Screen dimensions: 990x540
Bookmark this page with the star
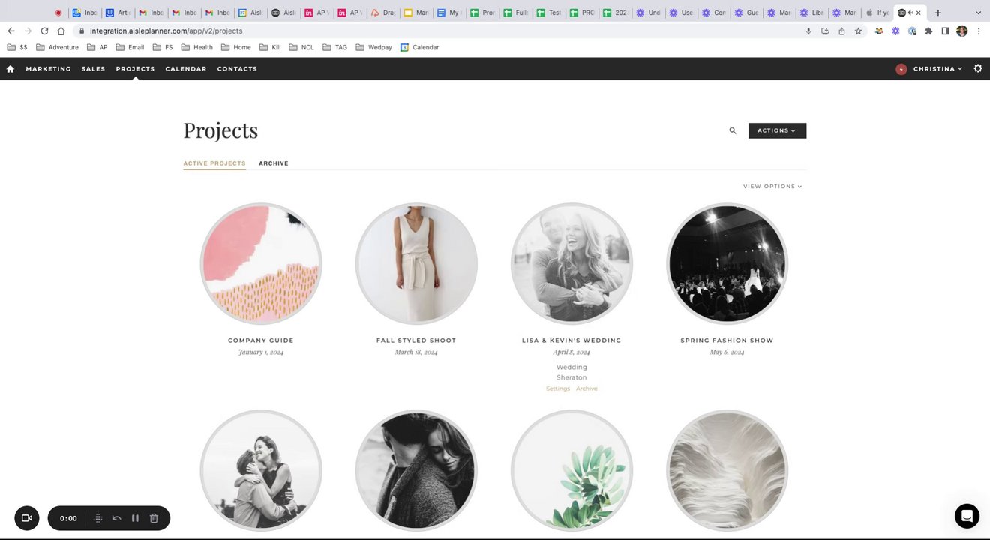pyautogui.click(x=858, y=31)
